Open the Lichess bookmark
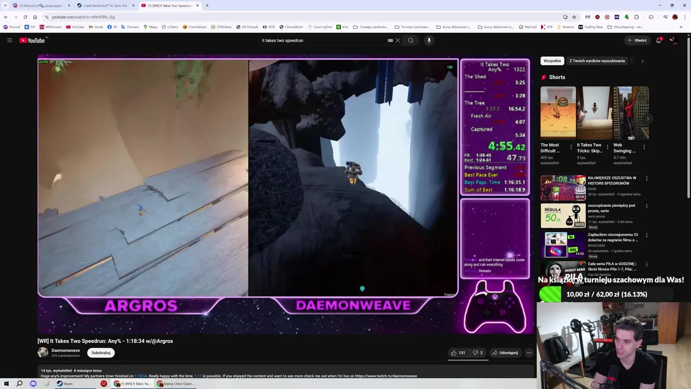 coord(170,26)
